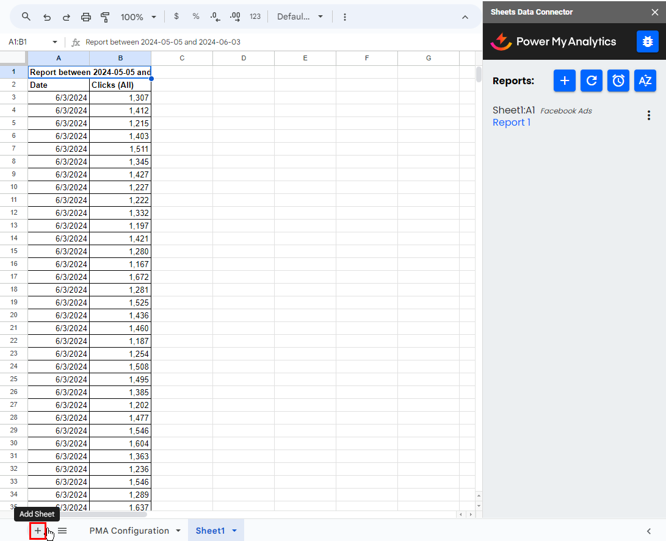Collapse the toolbar with the up chevron
The height and width of the screenshot is (541, 666).
click(465, 17)
